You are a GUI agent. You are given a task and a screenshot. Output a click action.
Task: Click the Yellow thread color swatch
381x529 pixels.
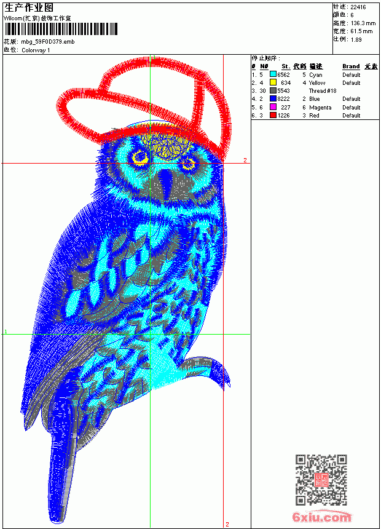273,82
